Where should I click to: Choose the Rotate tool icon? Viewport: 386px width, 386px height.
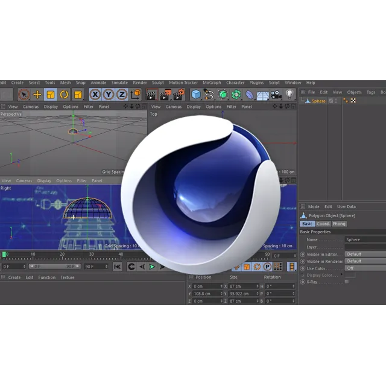point(64,95)
